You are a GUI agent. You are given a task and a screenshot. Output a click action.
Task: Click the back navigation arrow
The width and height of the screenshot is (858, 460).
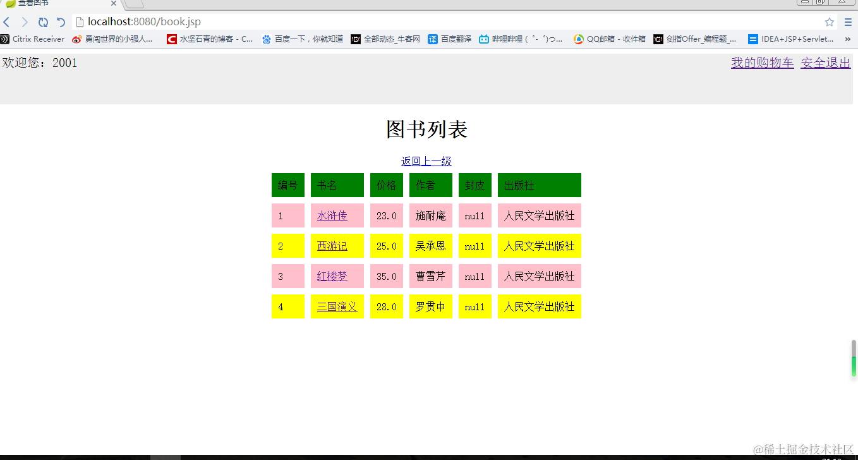(6, 21)
